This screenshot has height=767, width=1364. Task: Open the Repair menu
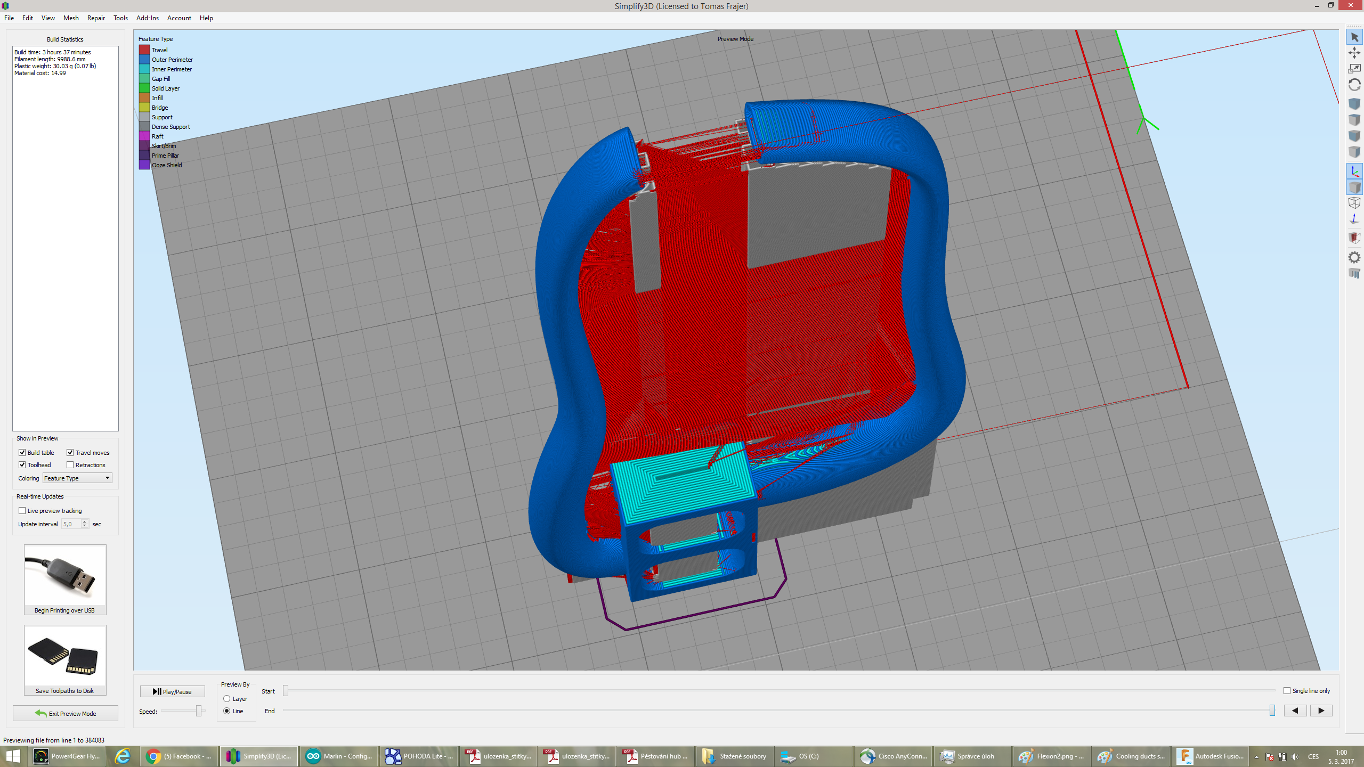(x=96, y=18)
